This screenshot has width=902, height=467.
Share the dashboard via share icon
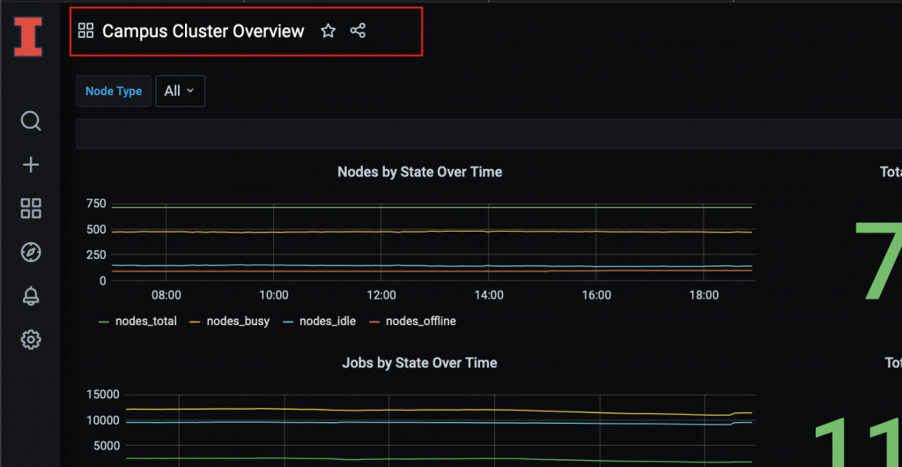click(x=358, y=31)
